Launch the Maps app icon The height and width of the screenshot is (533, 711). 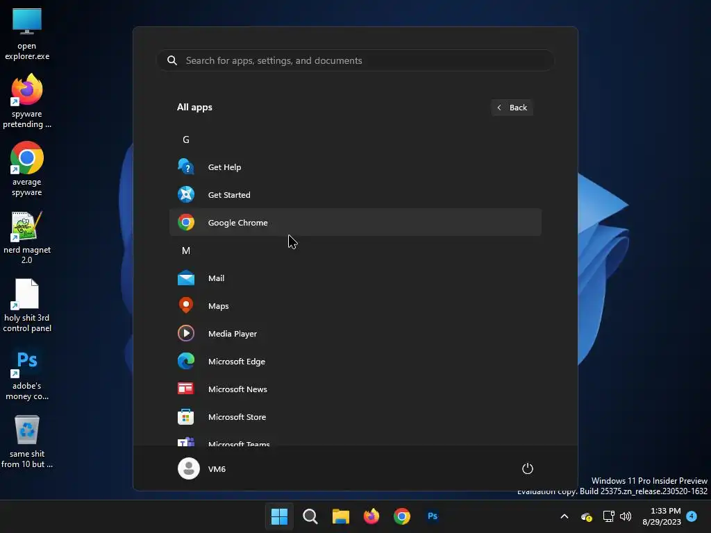186,305
